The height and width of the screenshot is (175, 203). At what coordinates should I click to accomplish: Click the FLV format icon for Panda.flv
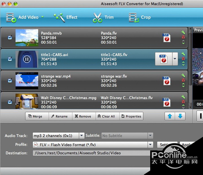[x=166, y=38]
